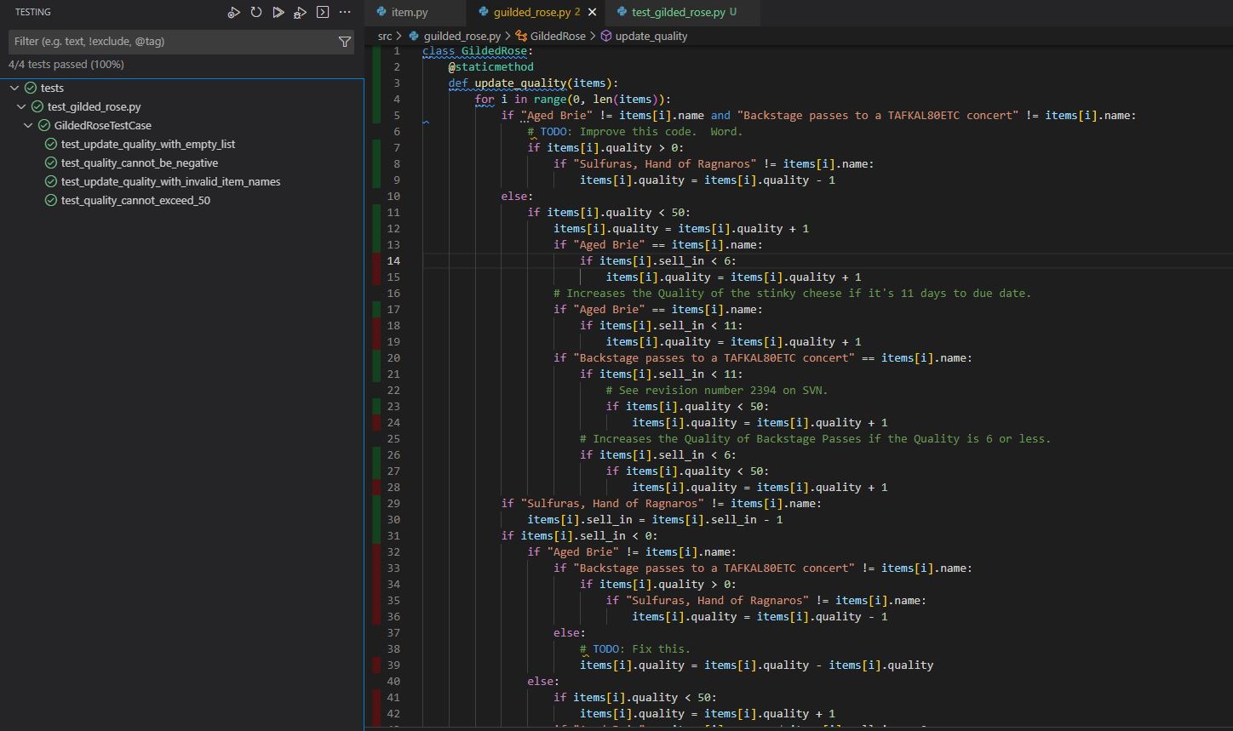
Task: Click the class symbol icon in breadcrumb
Action: (521, 36)
